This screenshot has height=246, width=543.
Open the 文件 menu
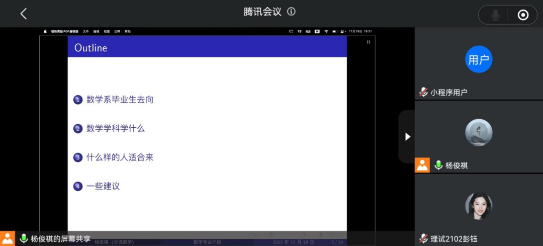pos(85,31)
